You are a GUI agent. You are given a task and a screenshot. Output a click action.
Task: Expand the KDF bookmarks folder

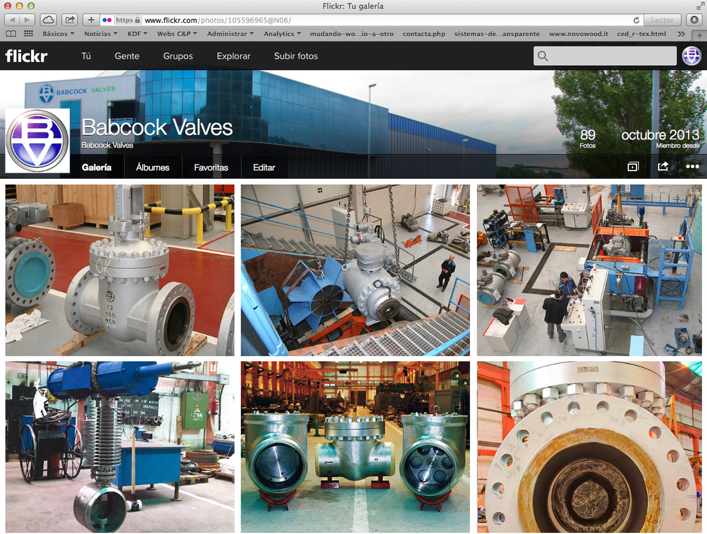pyautogui.click(x=137, y=34)
